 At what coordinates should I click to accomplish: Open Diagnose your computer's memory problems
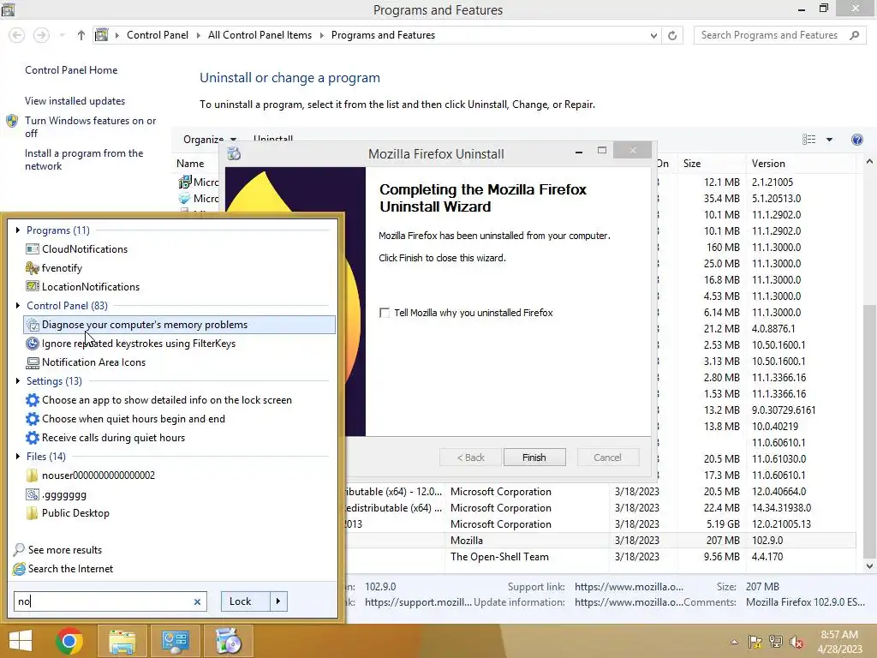point(179,325)
